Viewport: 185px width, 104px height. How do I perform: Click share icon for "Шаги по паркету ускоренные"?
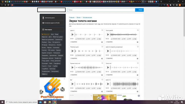click(137, 58)
